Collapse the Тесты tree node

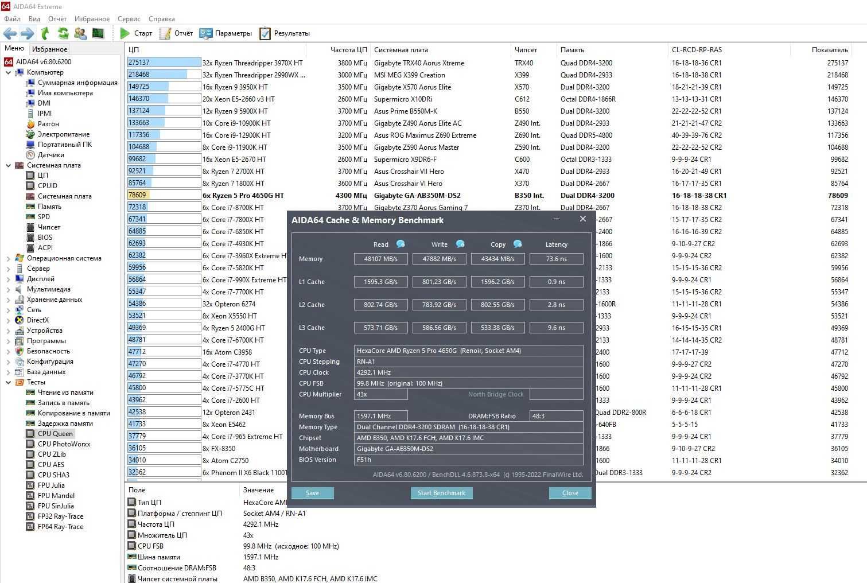pyautogui.click(x=8, y=382)
